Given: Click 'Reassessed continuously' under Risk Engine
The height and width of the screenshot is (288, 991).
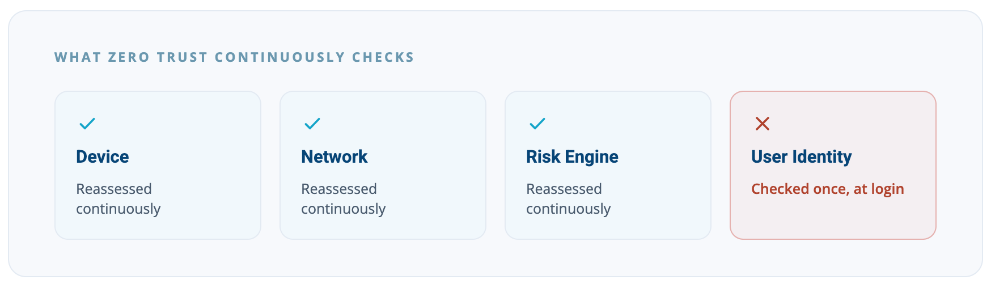Looking at the screenshot, I should (x=569, y=198).
